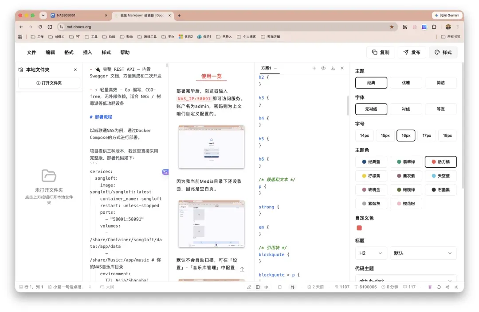Click the md.doocs.org address bar
This screenshot has width=479, height=312.
pos(227,27)
